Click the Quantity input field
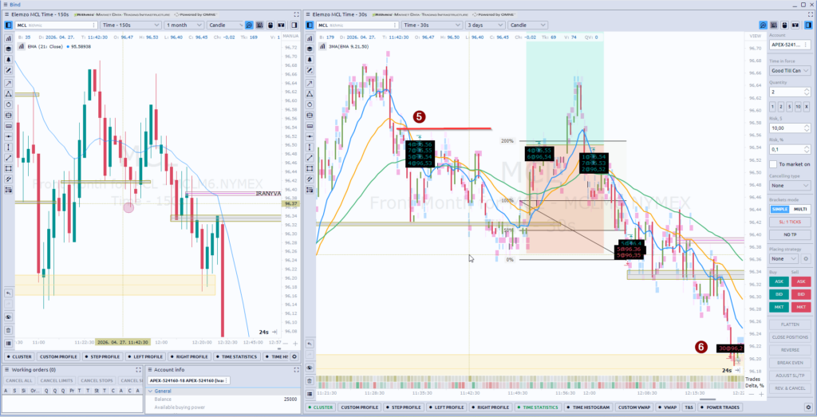This screenshot has width=817, height=417. [786, 92]
